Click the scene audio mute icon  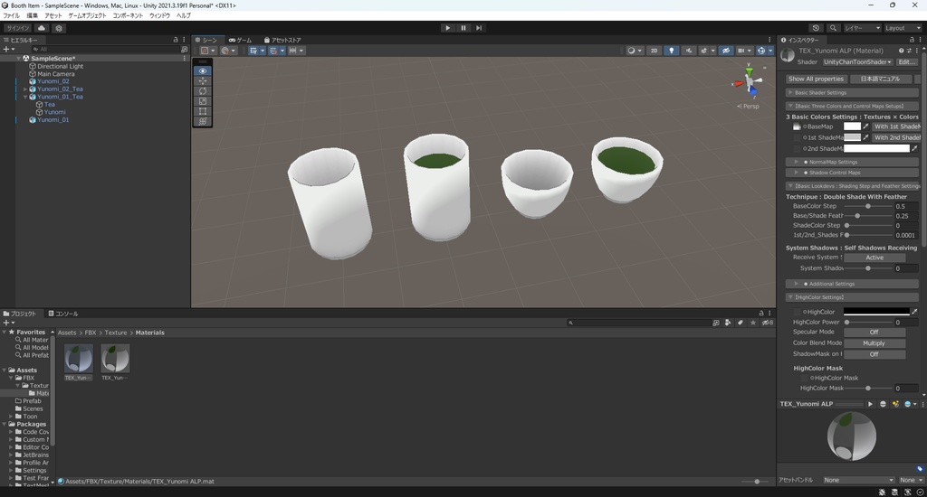pyautogui.click(x=689, y=51)
